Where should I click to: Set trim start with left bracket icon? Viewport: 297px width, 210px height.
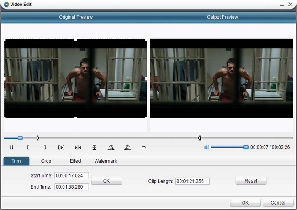point(28,147)
